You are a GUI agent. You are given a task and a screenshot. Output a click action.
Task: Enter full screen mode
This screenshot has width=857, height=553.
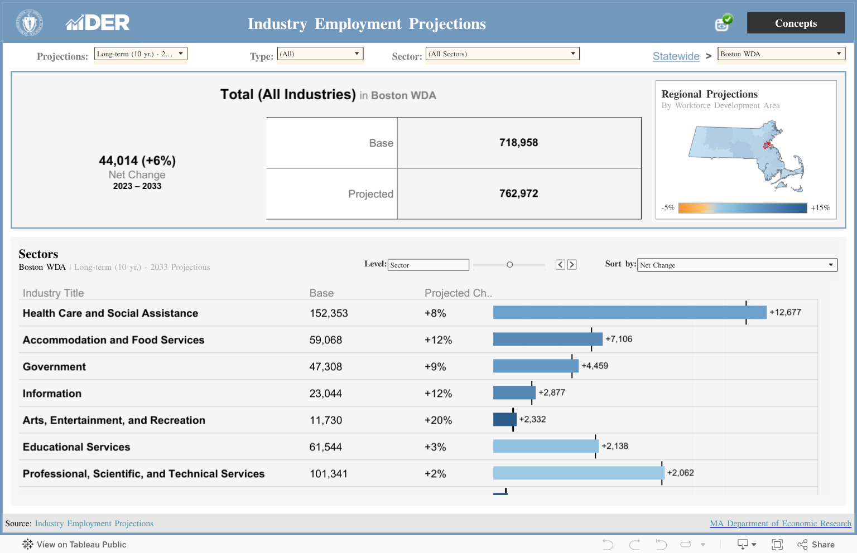(x=777, y=545)
